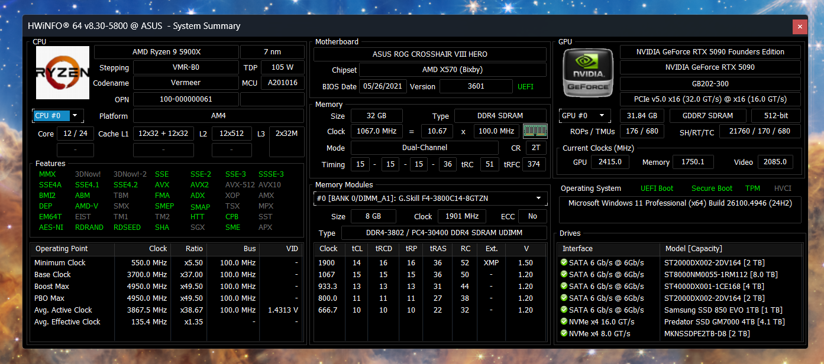Image resolution: width=824 pixels, height=364 pixels.
Task: Click the memory module chip icon
Action: coord(535,131)
